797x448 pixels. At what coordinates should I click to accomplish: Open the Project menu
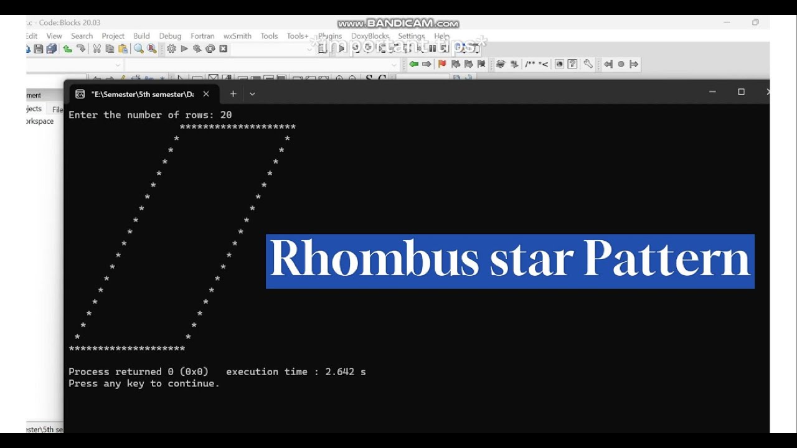tap(113, 36)
